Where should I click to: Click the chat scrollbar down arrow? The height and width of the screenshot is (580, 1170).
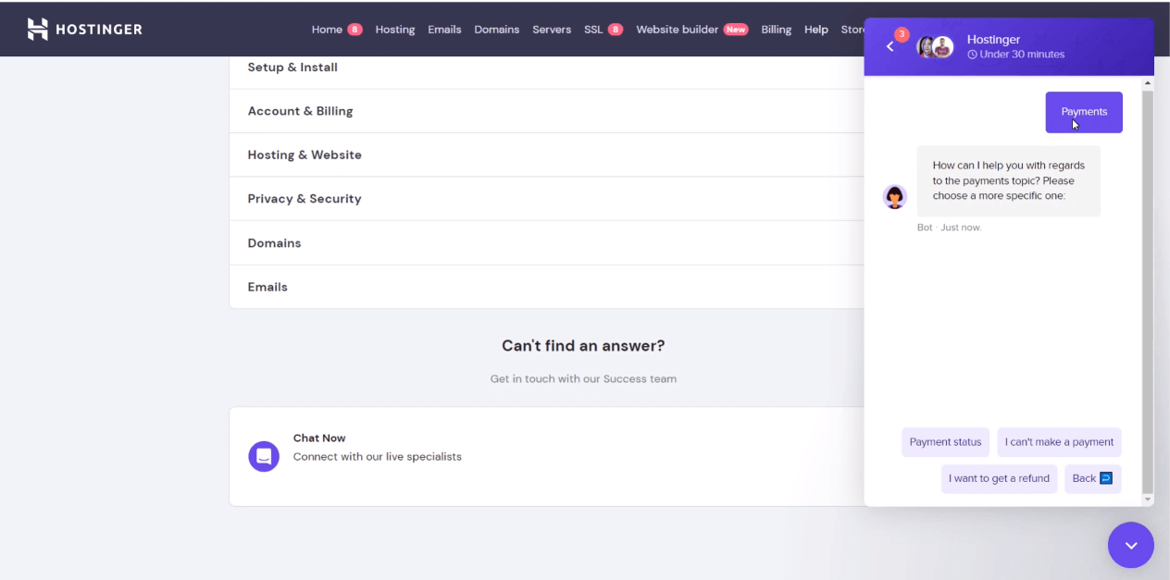pyautogui.click(x=1148, y=497)
